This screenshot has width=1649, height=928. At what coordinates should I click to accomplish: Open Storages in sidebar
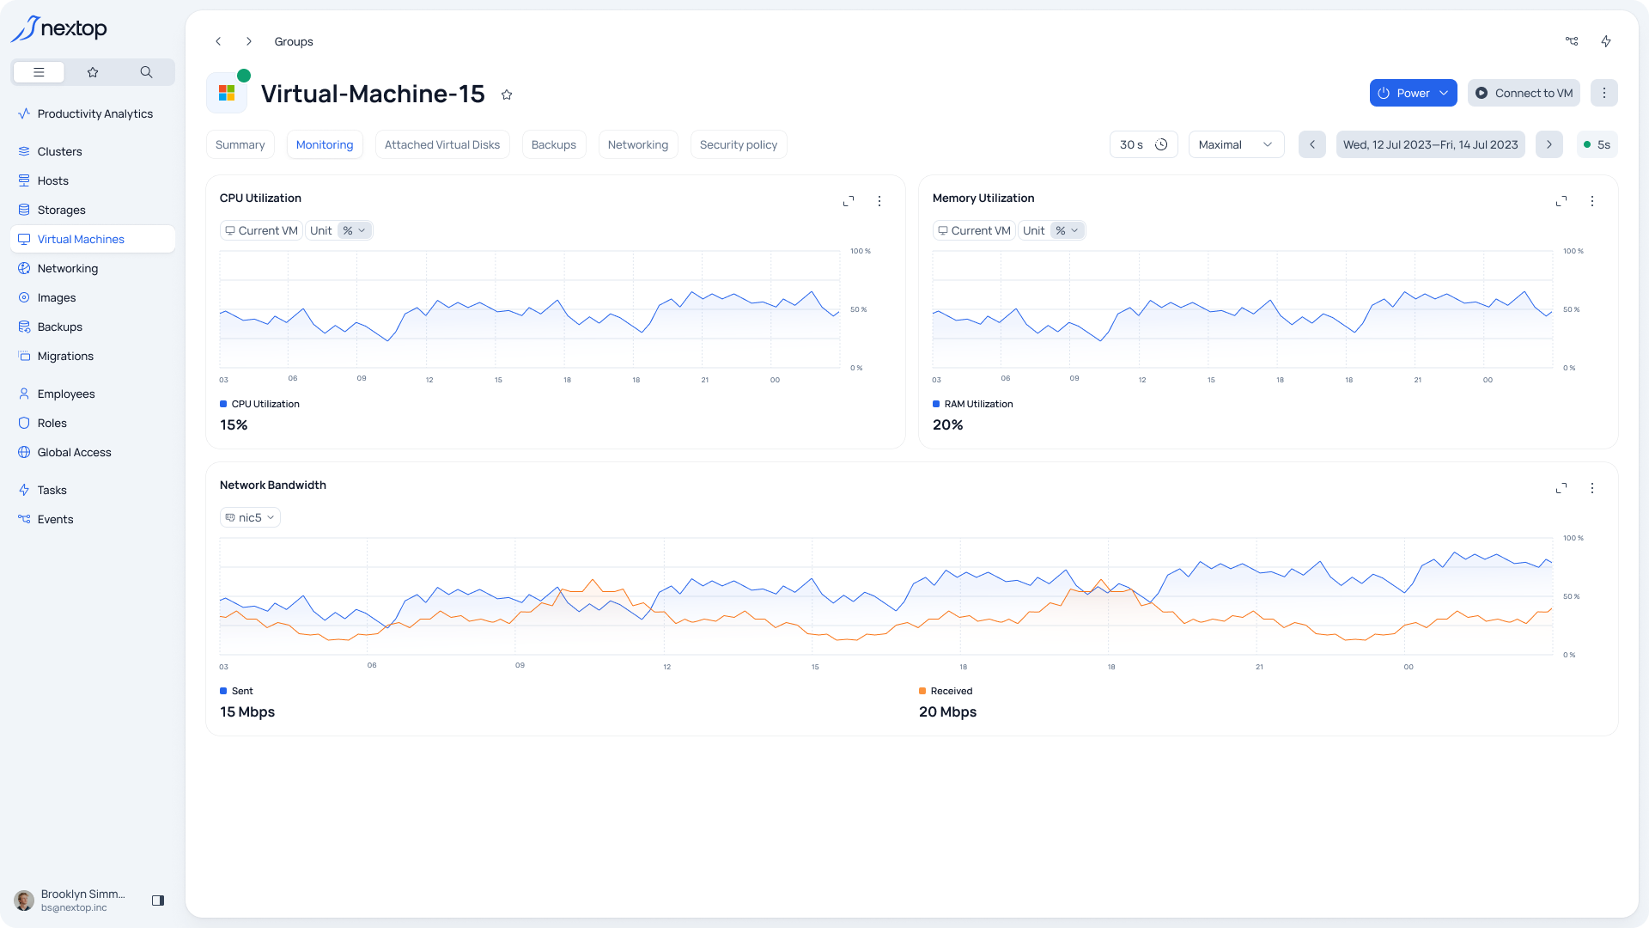pos(93,210)
